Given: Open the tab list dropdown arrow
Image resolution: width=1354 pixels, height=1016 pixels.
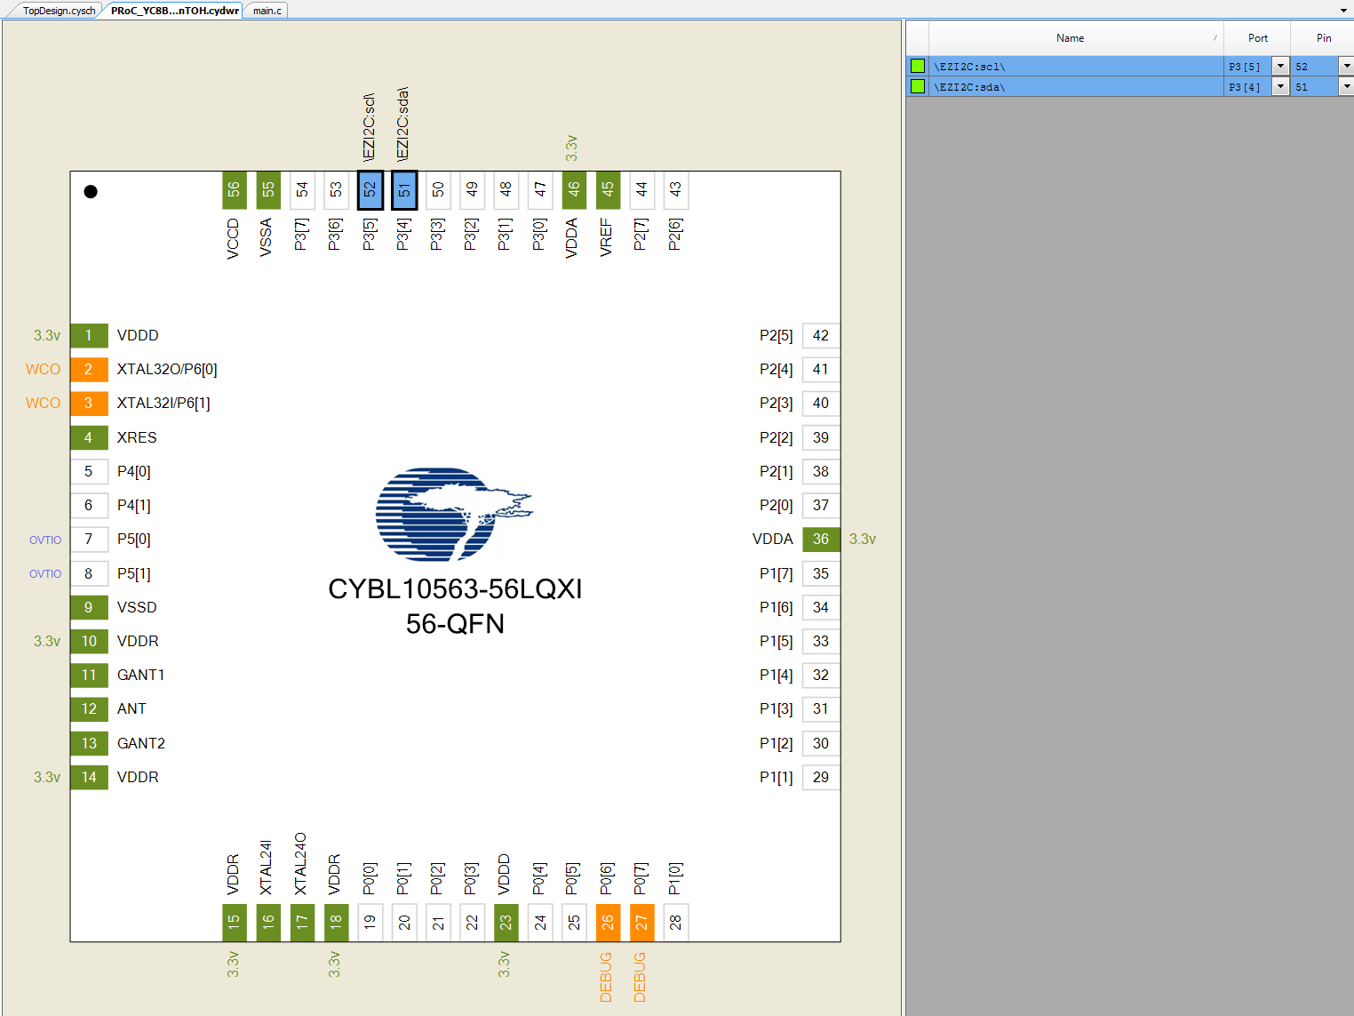Looking at the screenshot, I should 1343,11.
